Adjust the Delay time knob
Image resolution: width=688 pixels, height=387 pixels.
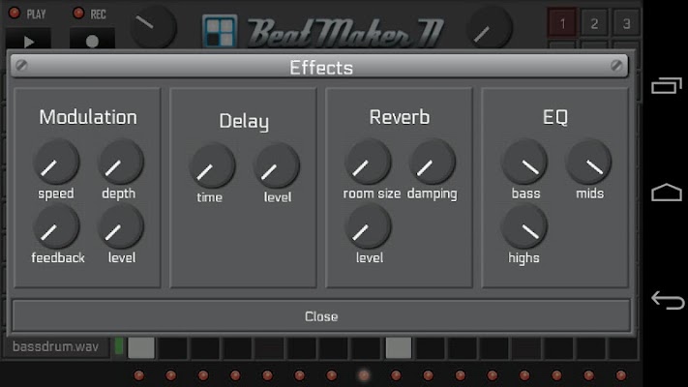click(212, 165)
